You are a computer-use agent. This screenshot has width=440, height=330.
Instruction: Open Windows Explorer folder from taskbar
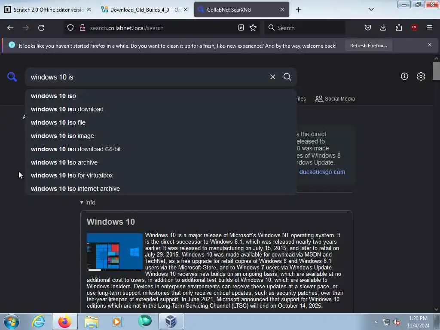tap(92, 321)
